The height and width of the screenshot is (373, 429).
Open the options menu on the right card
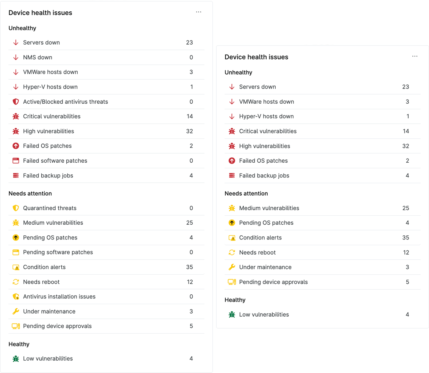tap(415, 56)
